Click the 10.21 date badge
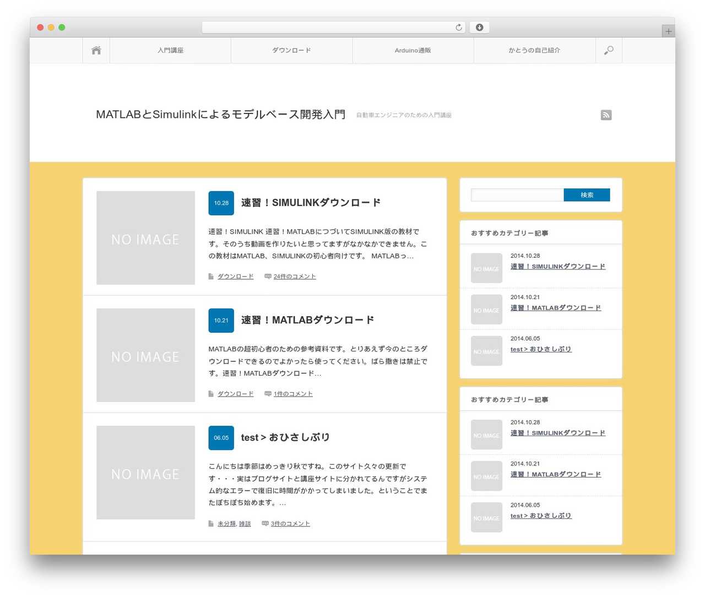 221,321
